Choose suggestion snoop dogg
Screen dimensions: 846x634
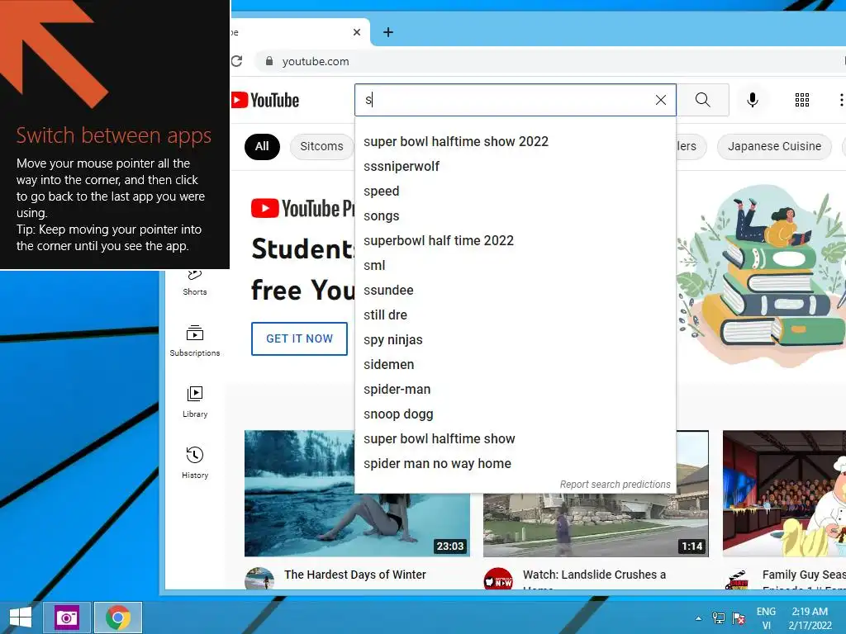point(516,414)
